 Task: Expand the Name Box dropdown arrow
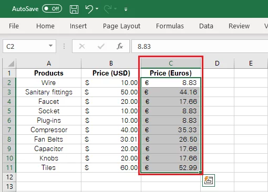click(x=50, y=46)
